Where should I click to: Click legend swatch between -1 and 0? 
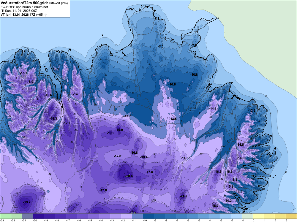[x=247, y=216]
